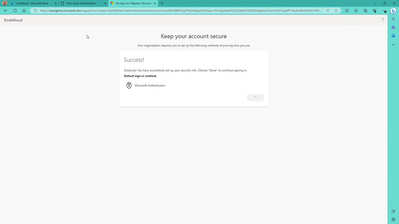Switch to Multi-factor authentication tab
The height and width of the screenshot is (224, 399).
(81, 3)
